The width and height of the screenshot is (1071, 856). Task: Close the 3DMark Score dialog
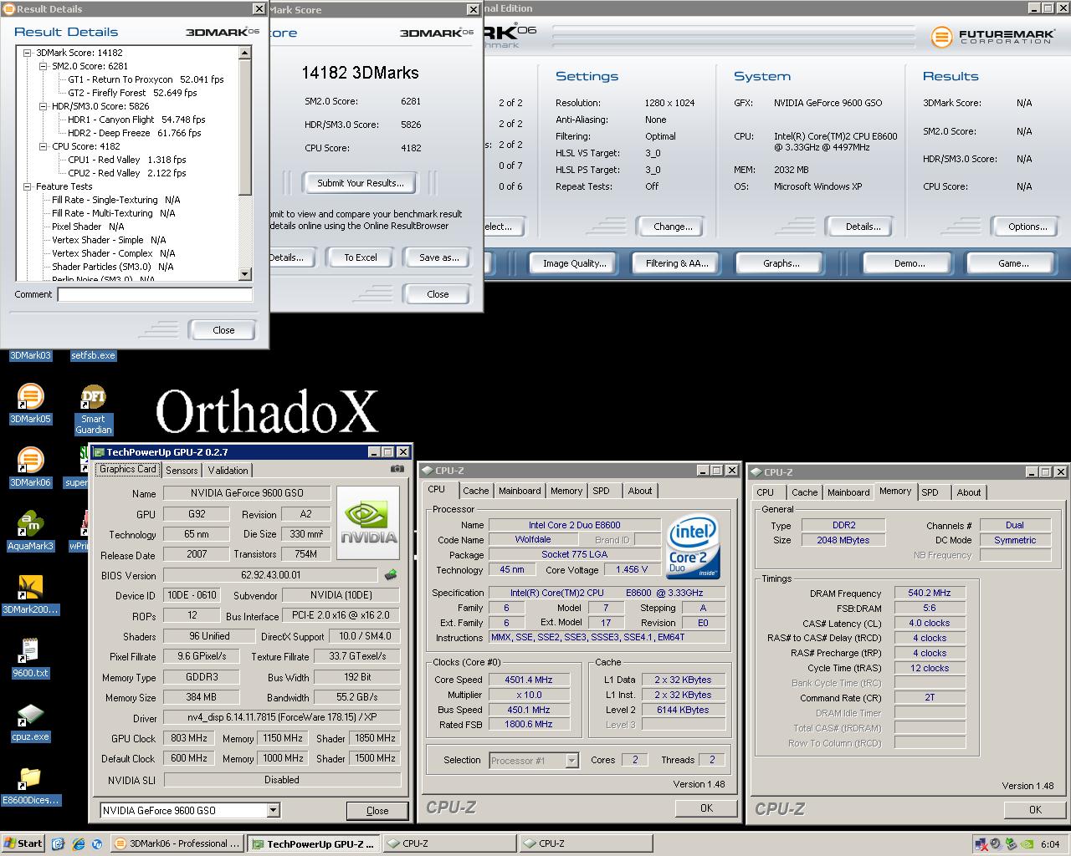coord(438,294)
